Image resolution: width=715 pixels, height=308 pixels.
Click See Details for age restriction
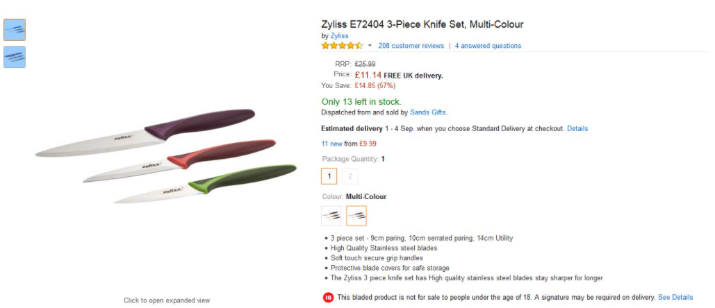click(675, 298)
